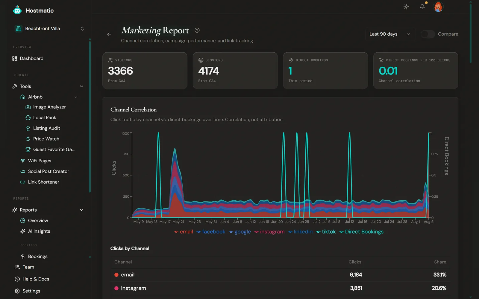Click the Share column header
The height and width of the screenshot is (299, 479).
[440, 262]
